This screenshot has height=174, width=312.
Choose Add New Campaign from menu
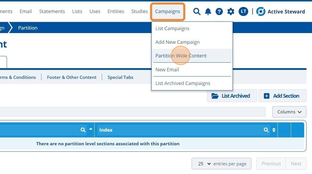pos(177,42)
